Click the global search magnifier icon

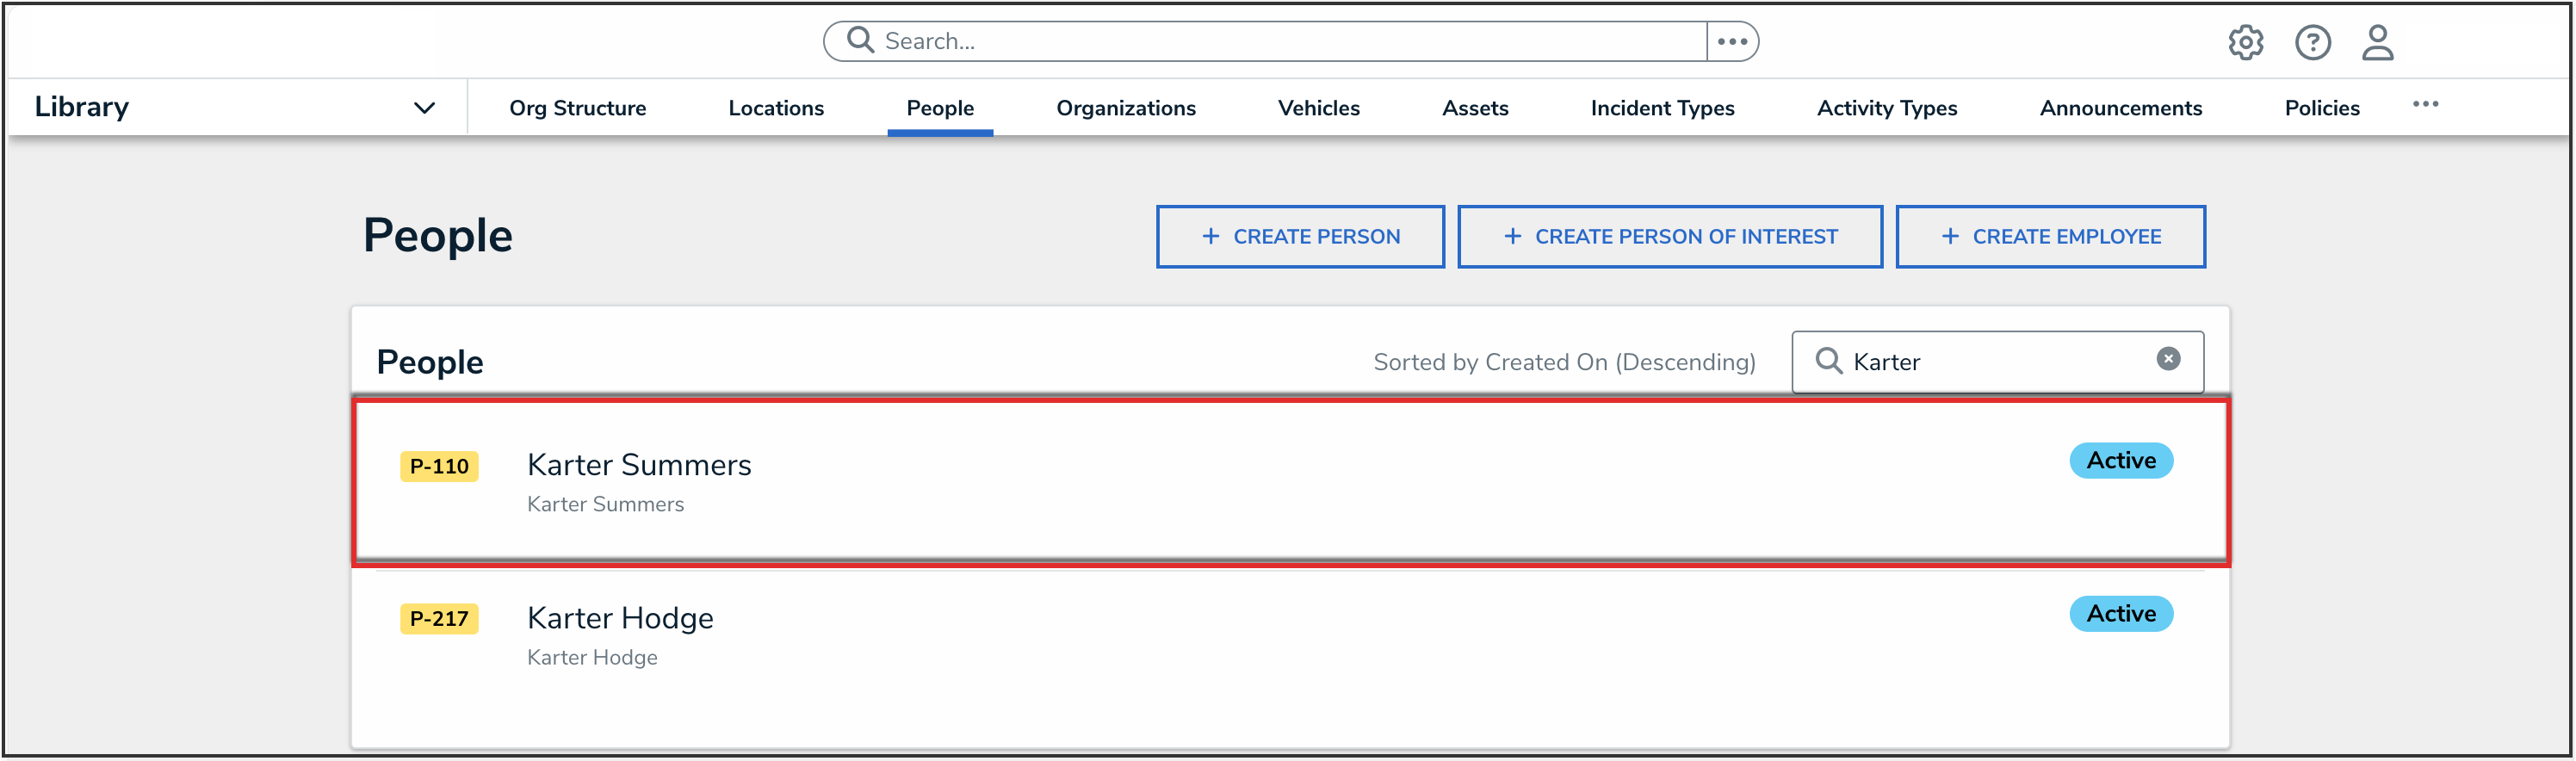860,40
